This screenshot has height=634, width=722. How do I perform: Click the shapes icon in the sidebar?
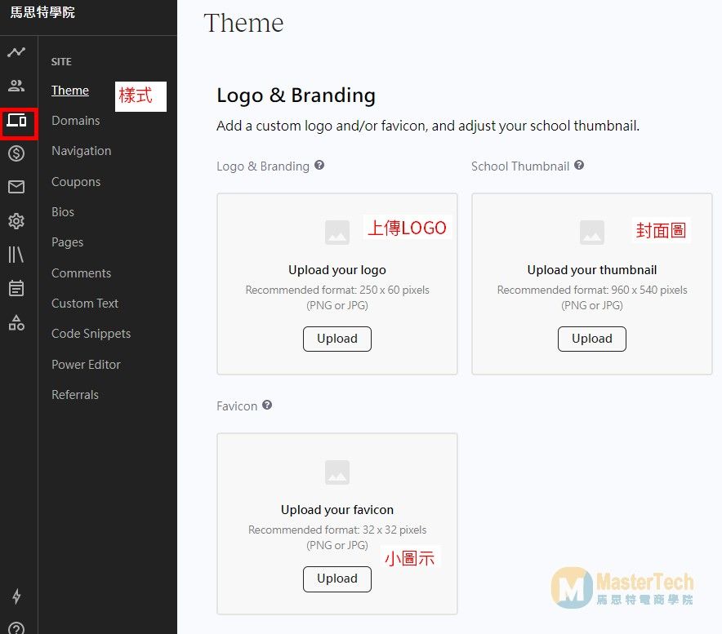16,322
